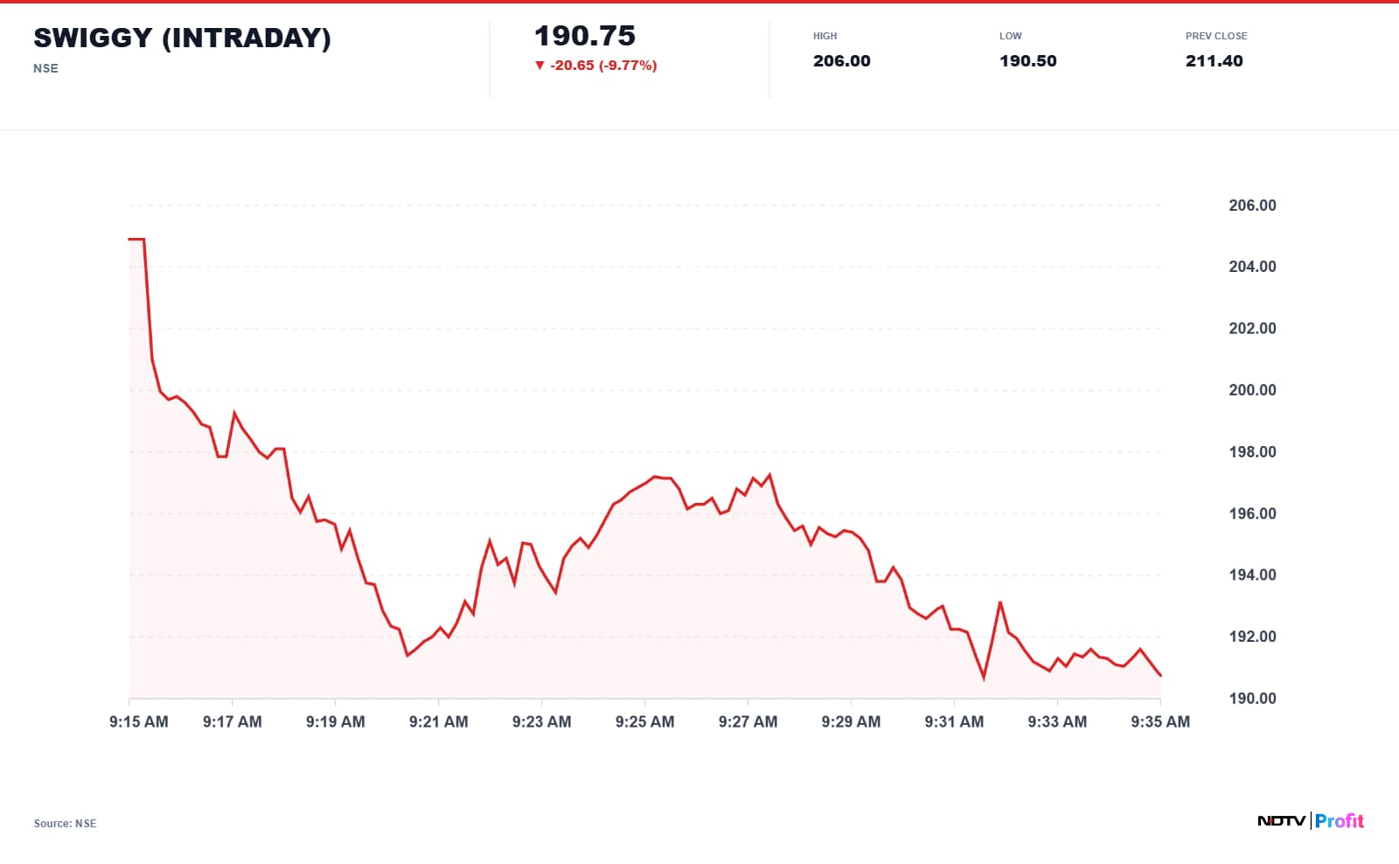The width and height of the screenshot is (1399, 864).
Task: Click the 9:17 AM time label
Action: pos(233,721)
